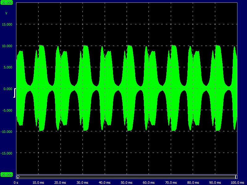Click the 40.0 ms time axis label
Image resolution: width=247 pixels, height=185 pixels.
coord(104,183)
